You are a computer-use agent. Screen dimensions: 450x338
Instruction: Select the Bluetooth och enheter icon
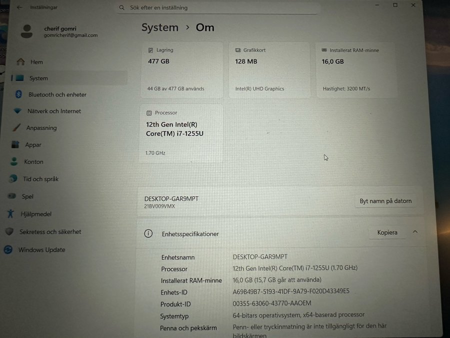point(19,95)
